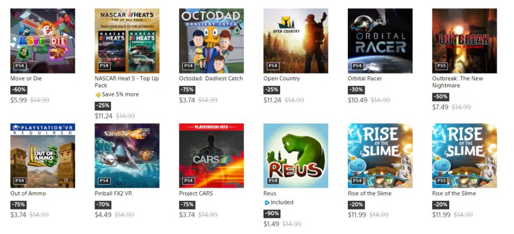Screen dimensions: 514x234
Task: Select the Orbital Racer cover image
Action: 380,41
